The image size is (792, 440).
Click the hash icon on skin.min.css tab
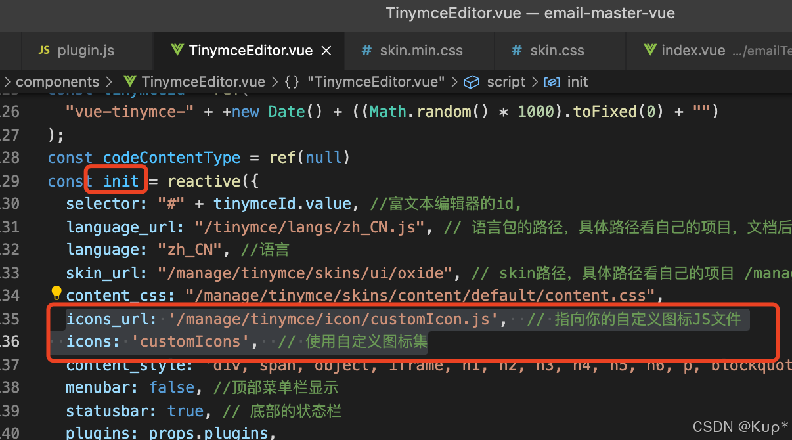point(366,50)
